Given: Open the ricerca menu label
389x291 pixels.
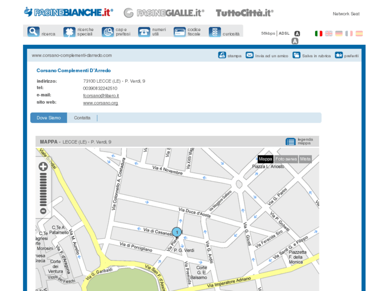Looking at the screenshot, I should (48, 34).
